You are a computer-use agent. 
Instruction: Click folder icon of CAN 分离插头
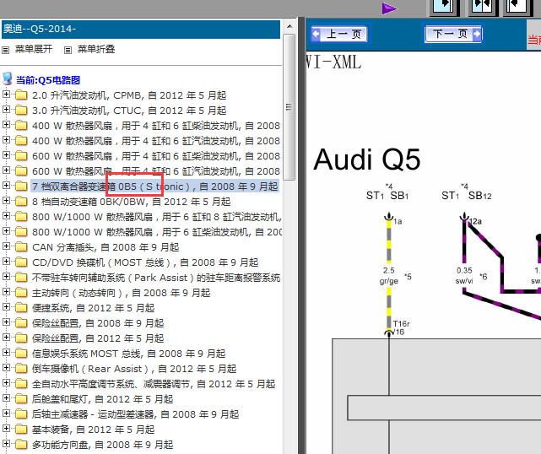tap(21, 246)
